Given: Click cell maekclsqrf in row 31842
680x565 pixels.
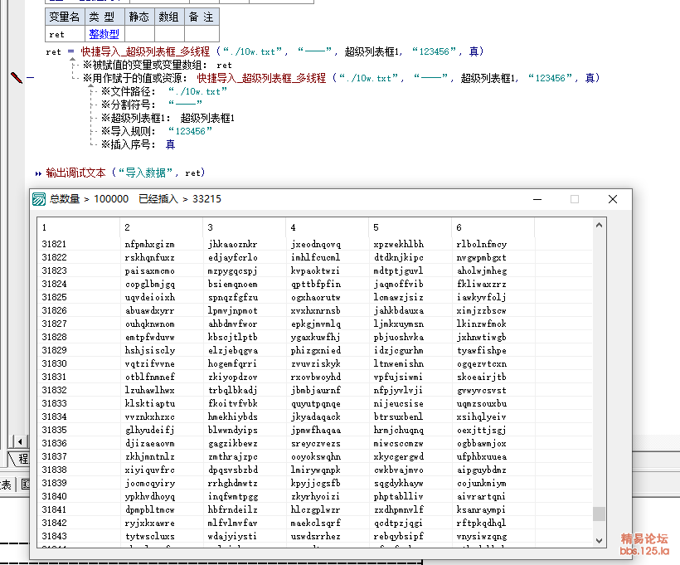Looking at the screenshot, I should click(316, 523).
